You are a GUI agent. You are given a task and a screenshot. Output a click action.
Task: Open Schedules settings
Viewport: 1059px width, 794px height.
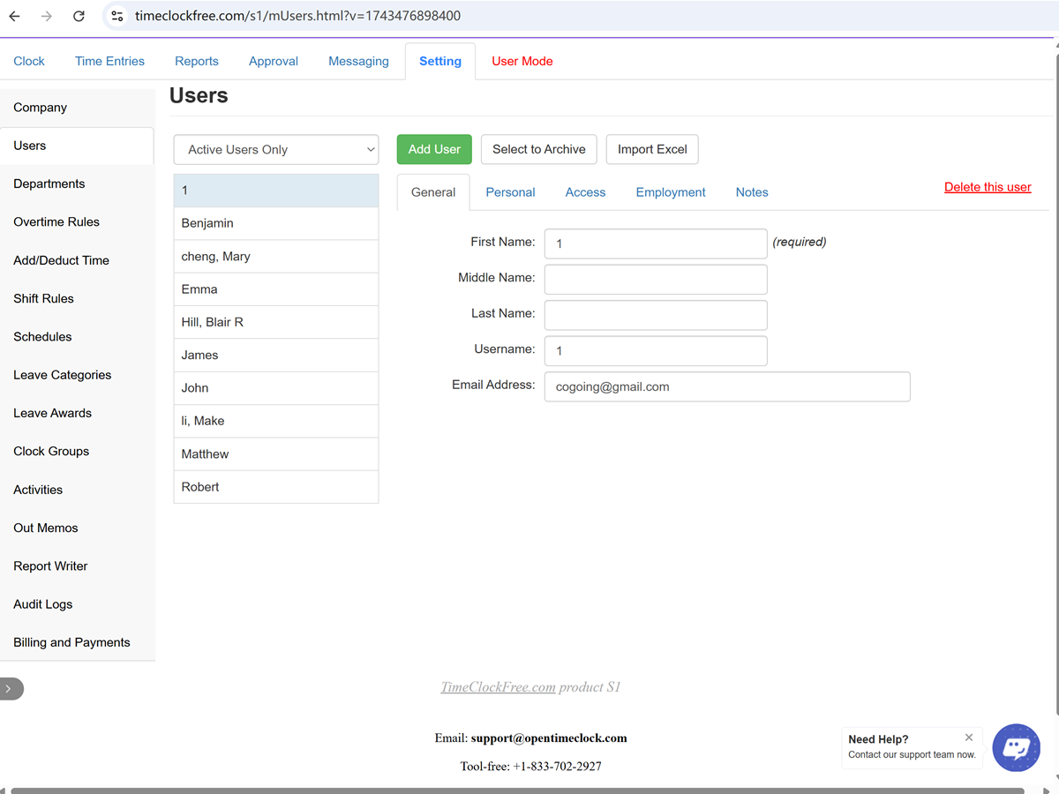point(78,336)
